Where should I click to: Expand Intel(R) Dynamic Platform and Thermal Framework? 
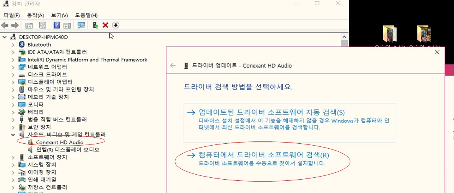(x=13, y=60)
